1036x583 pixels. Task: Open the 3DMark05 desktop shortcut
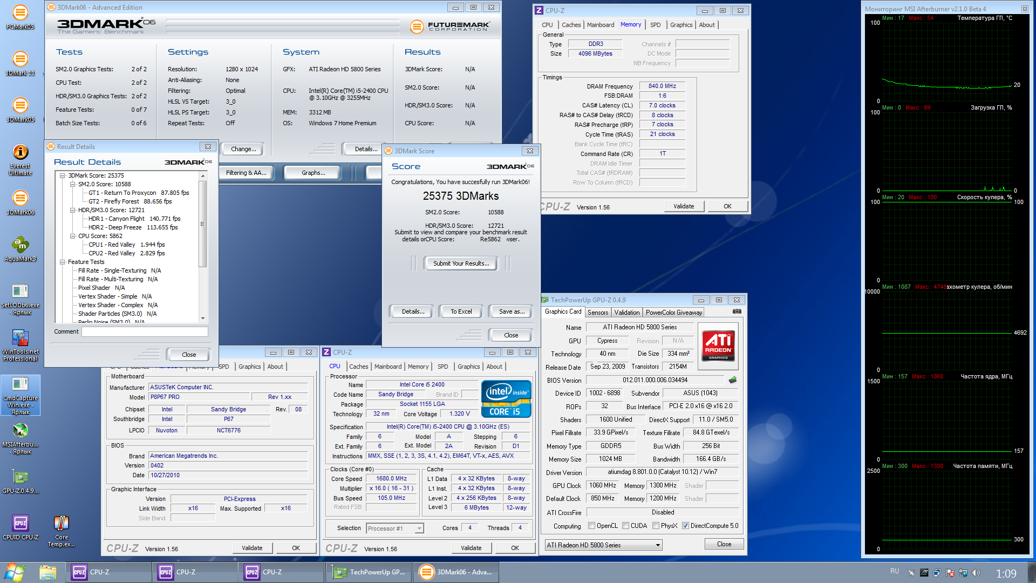tap(20, 110)
